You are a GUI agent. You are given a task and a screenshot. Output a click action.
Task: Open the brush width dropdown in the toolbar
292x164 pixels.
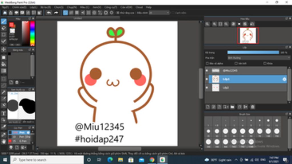click(160, 12)
